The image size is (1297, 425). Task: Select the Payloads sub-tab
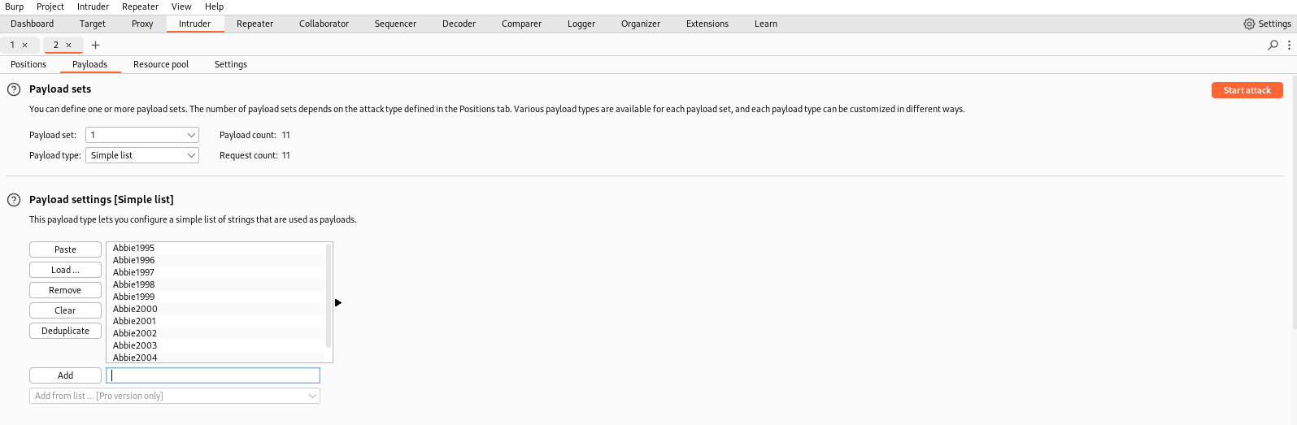(89, 64)
